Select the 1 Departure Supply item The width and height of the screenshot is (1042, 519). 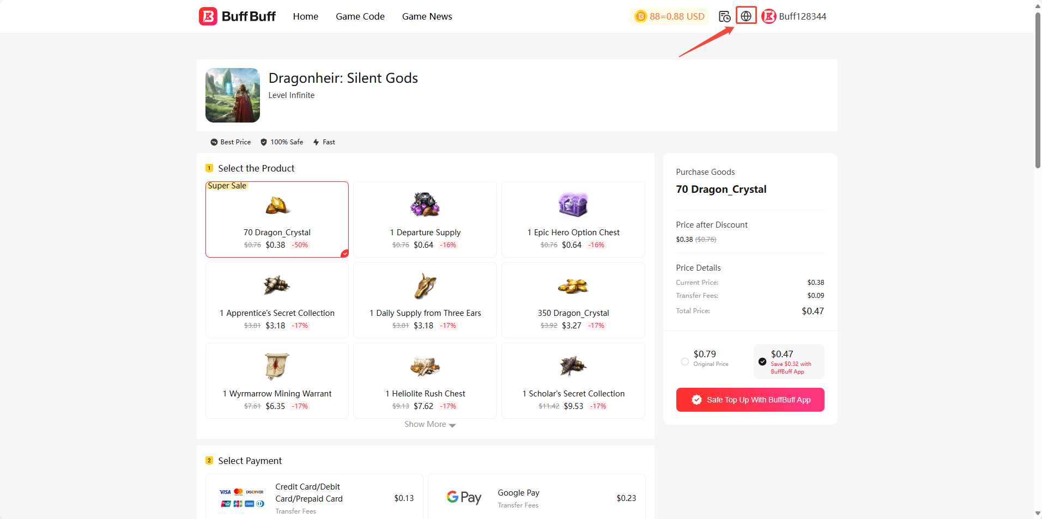tap(425, 219)
